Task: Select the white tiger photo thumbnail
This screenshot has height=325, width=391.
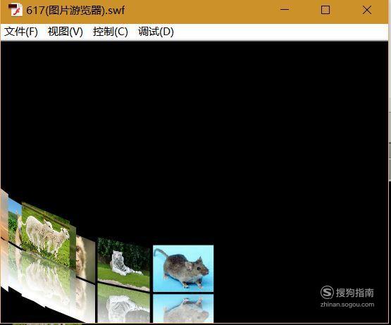Action: [123, 264]
